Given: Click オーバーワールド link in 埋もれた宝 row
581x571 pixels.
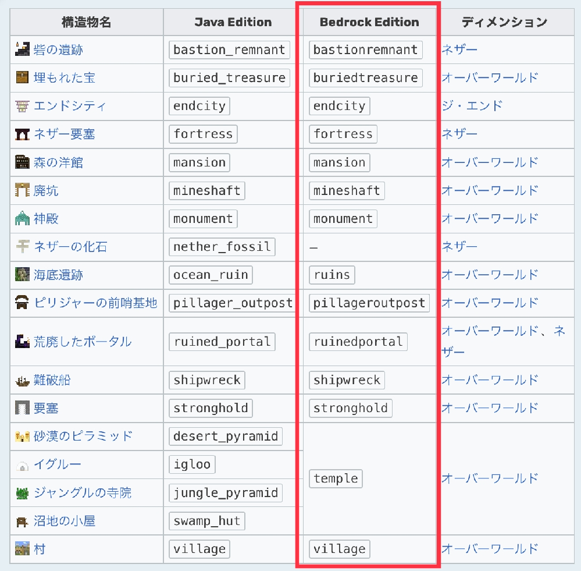Looking at the screenshot, I should [x=490, y=78].
